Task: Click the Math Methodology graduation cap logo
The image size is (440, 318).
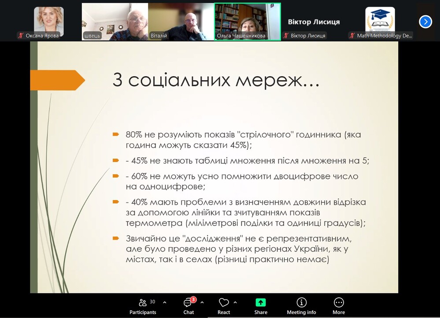Action: 380,19
